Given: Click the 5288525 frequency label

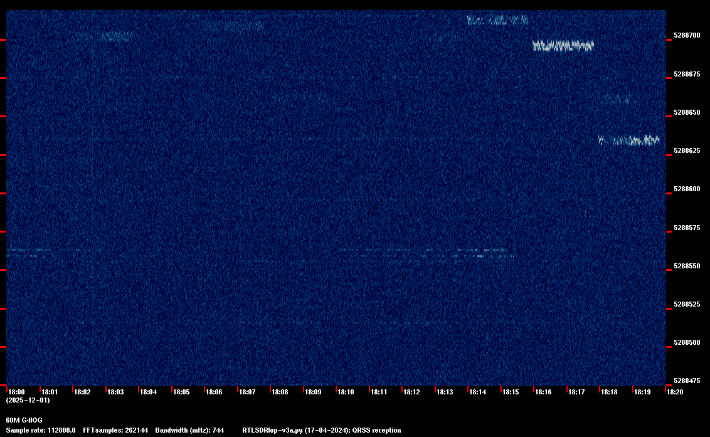Looking at the screenshot, I should (687, 304).
